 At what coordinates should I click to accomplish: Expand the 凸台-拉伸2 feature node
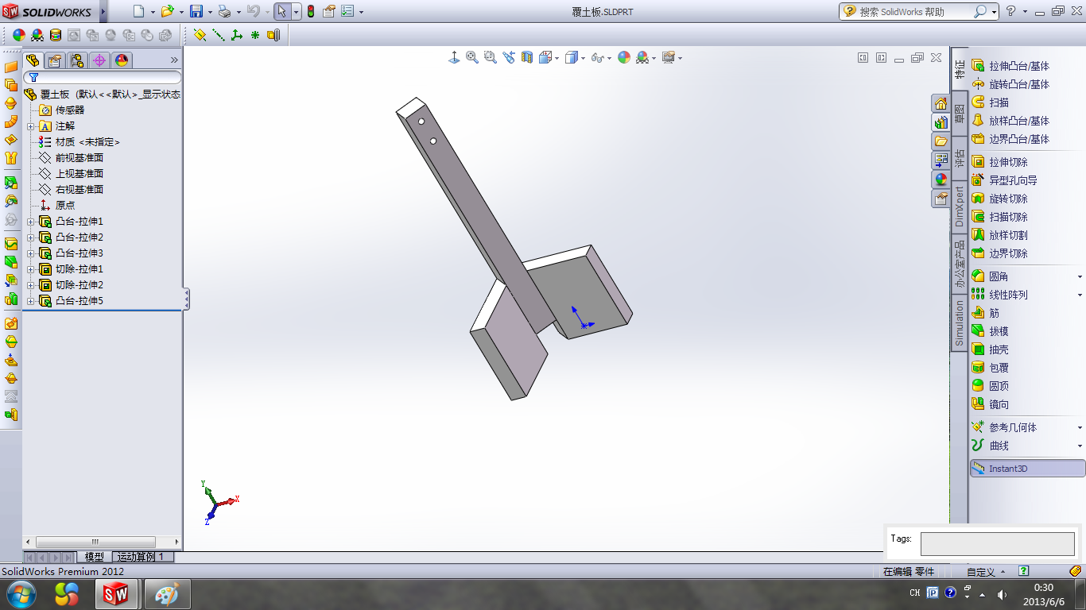coord(31,237)
